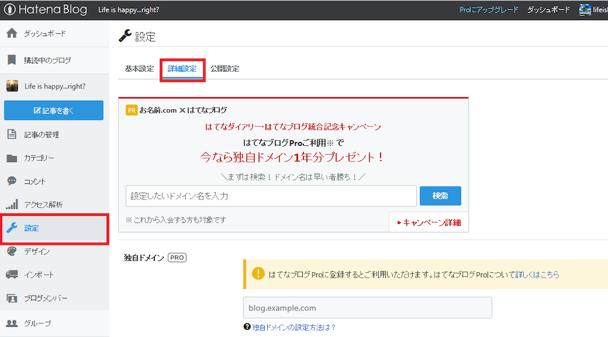Click the wrench icon for 設定 in sidebar
Image resolution: width=608 pixels, height=337 pixels.
coord(12,228)
